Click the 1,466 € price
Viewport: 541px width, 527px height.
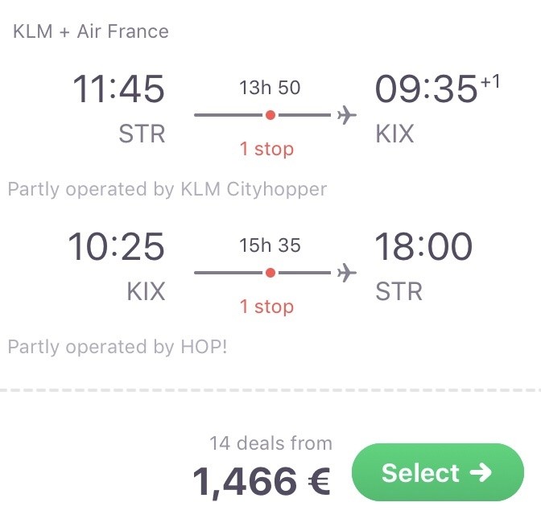pyautogui.click(x=262, y=481)
